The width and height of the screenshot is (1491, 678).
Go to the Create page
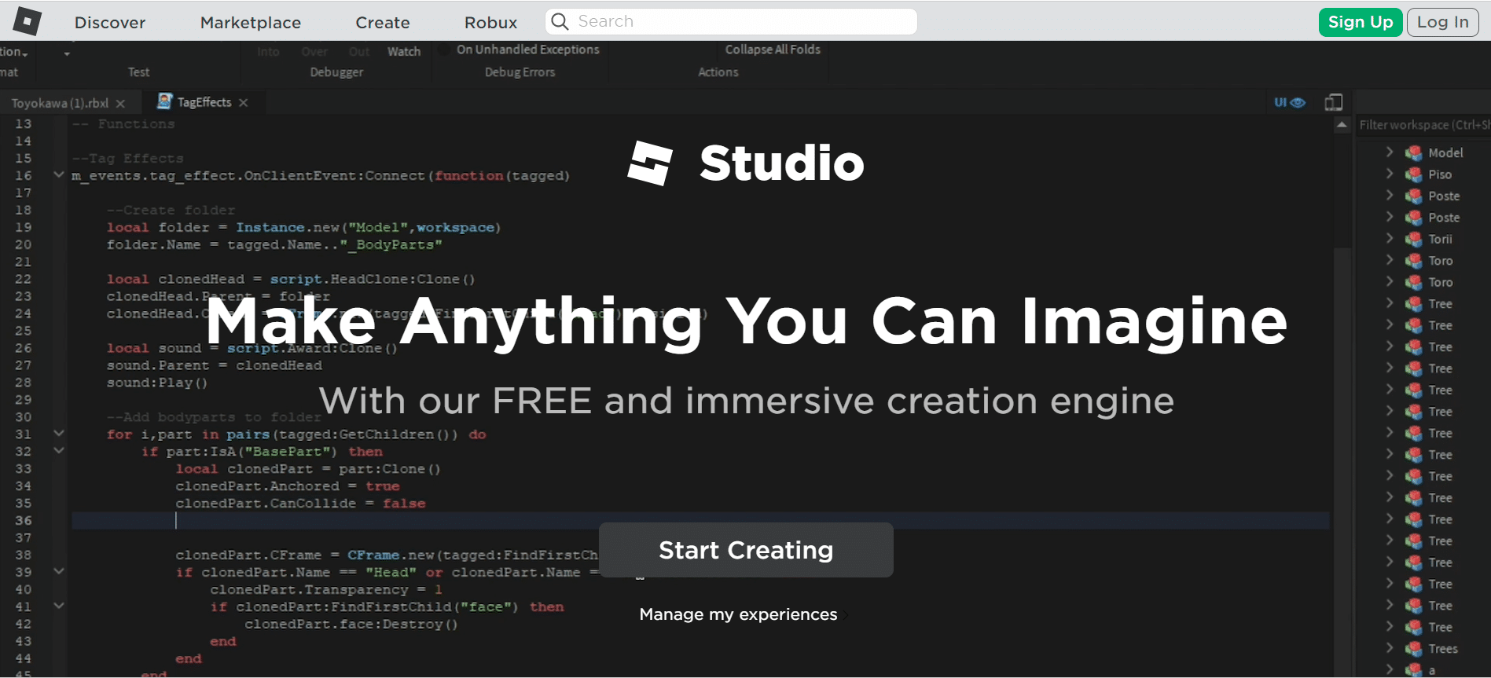pyautogui.click(x=382, y=22)
